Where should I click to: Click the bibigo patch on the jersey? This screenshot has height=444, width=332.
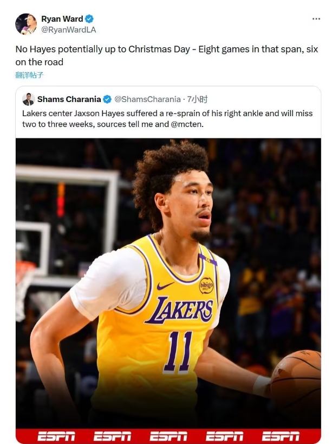point(206,285)
